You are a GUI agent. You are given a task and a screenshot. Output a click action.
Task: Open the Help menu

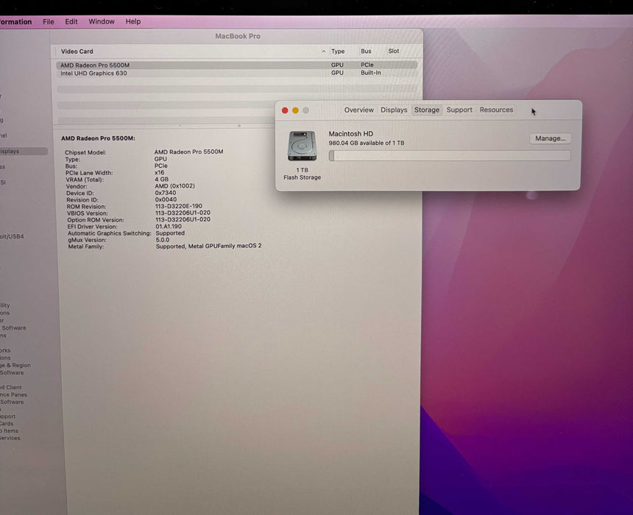tap(132, 21)
